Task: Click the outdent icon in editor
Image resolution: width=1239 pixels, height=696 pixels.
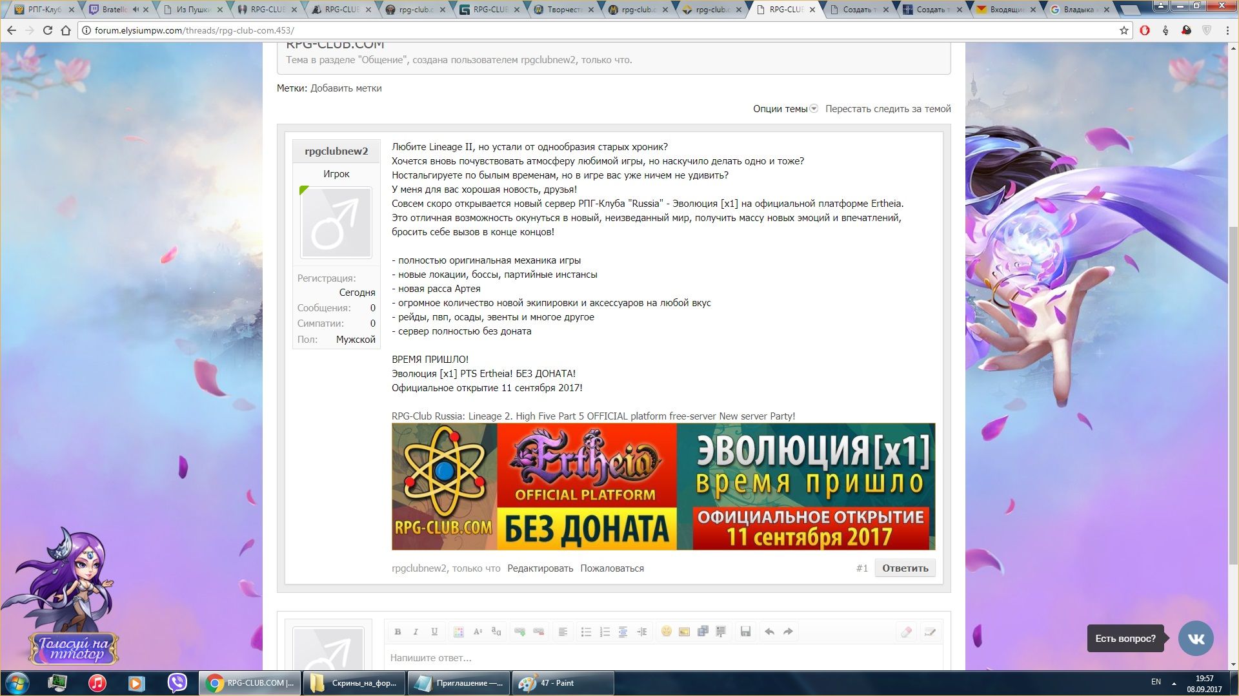Action: click(x=623, y=632)
